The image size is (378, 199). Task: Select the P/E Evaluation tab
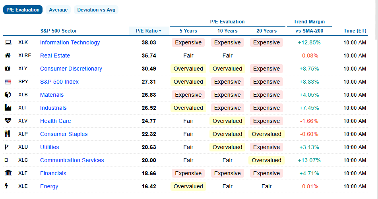pyautogui.click(x=23, y=10)
